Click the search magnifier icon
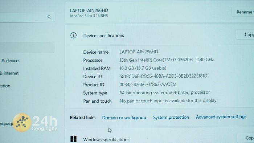This screenshot has width=254, height=143. click(49, 17)
